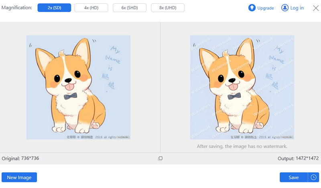Click the watermarked output corgi preview
The width and height of the screenshot is (321, 188).
[x=242, y=87]
